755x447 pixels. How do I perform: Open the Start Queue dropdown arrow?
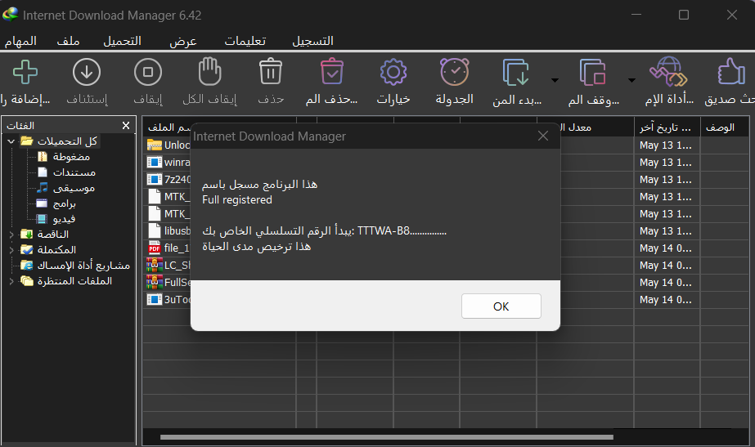pos(555,80)
